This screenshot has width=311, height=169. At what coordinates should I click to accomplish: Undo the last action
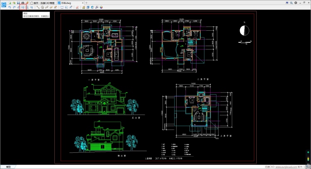pos(10,7)
